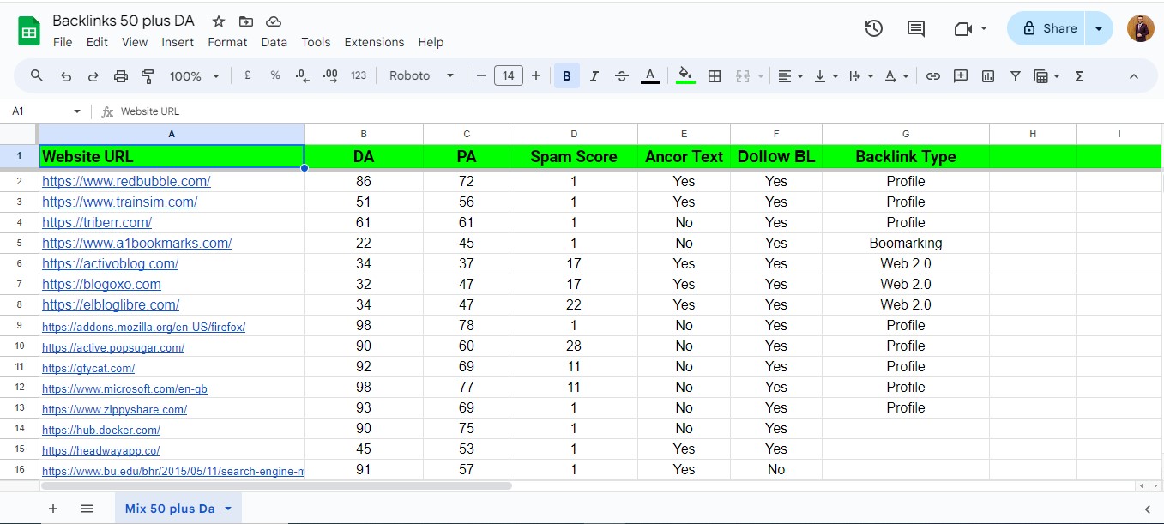Screen dimensions: 1164x524
Task: Move document with the folder icon
Action: [246, 21]
